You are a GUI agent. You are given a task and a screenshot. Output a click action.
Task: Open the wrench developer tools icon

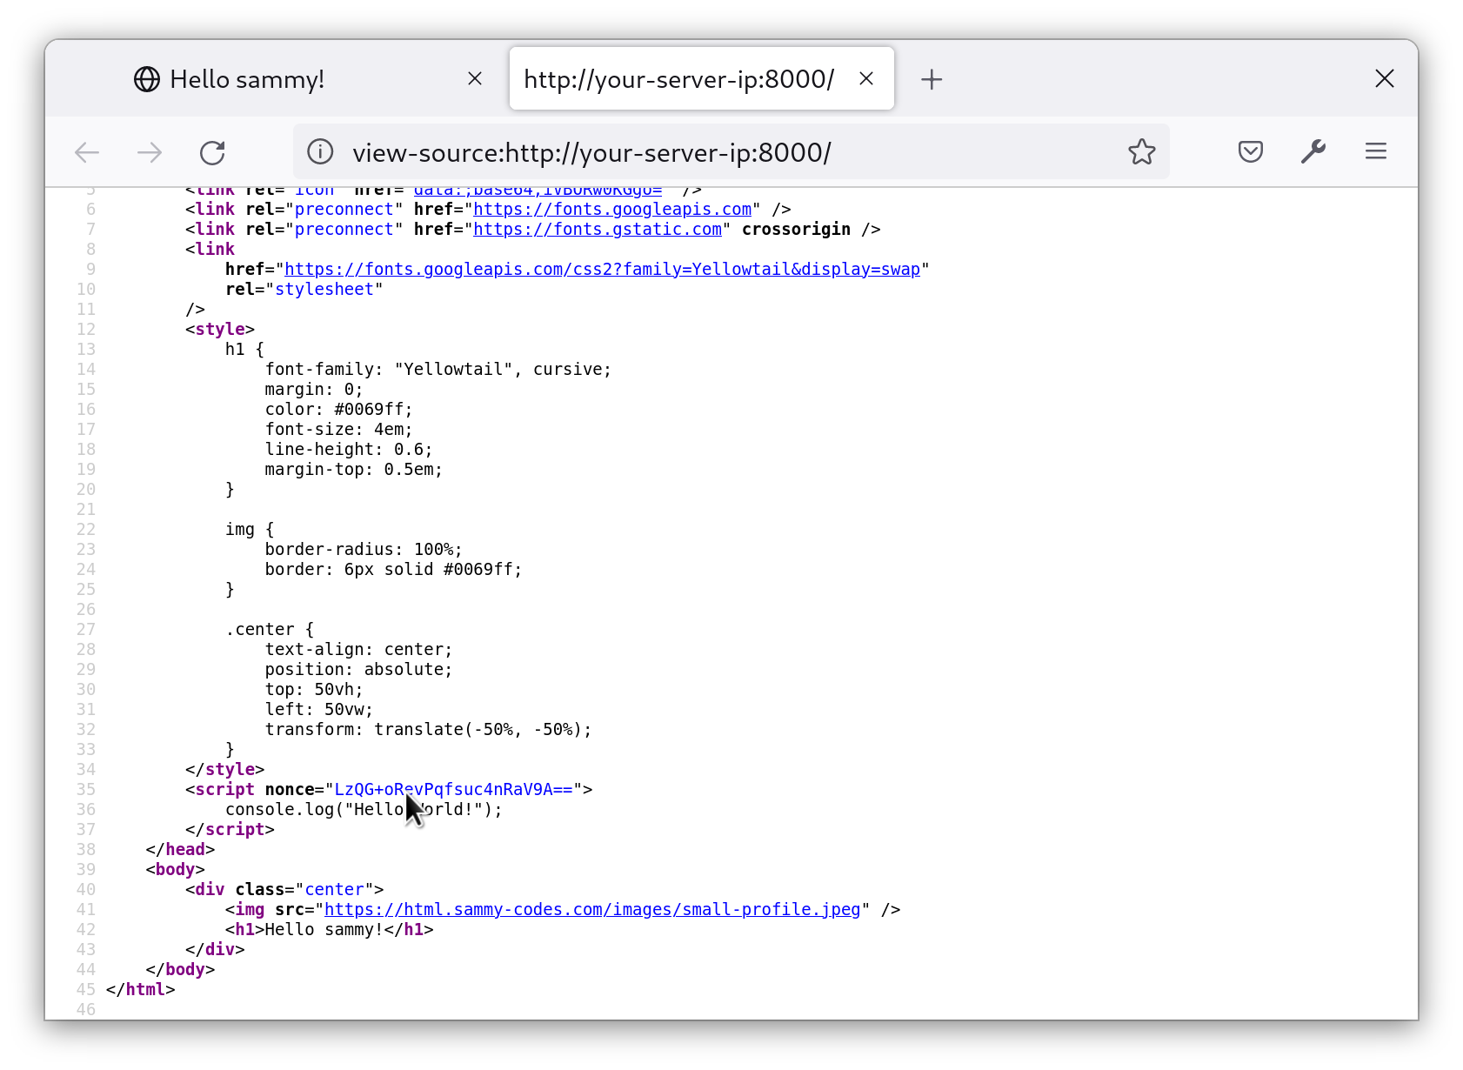coord(1313,152)
